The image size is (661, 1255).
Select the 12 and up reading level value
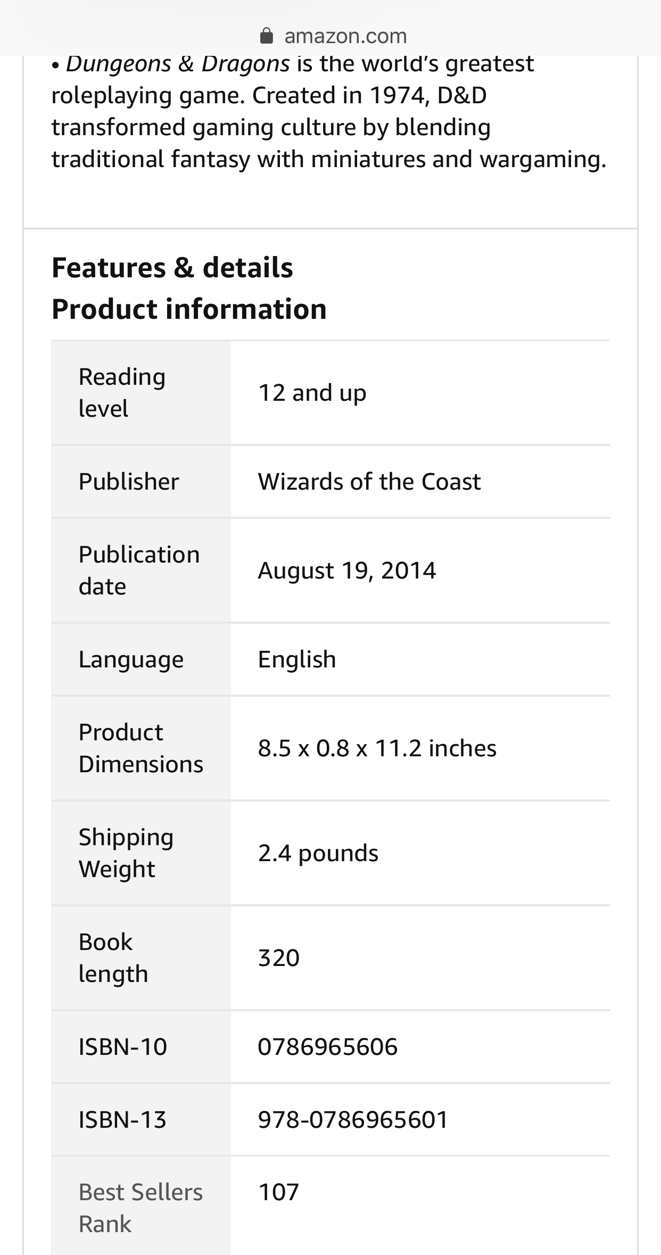[x=312, y=393]
